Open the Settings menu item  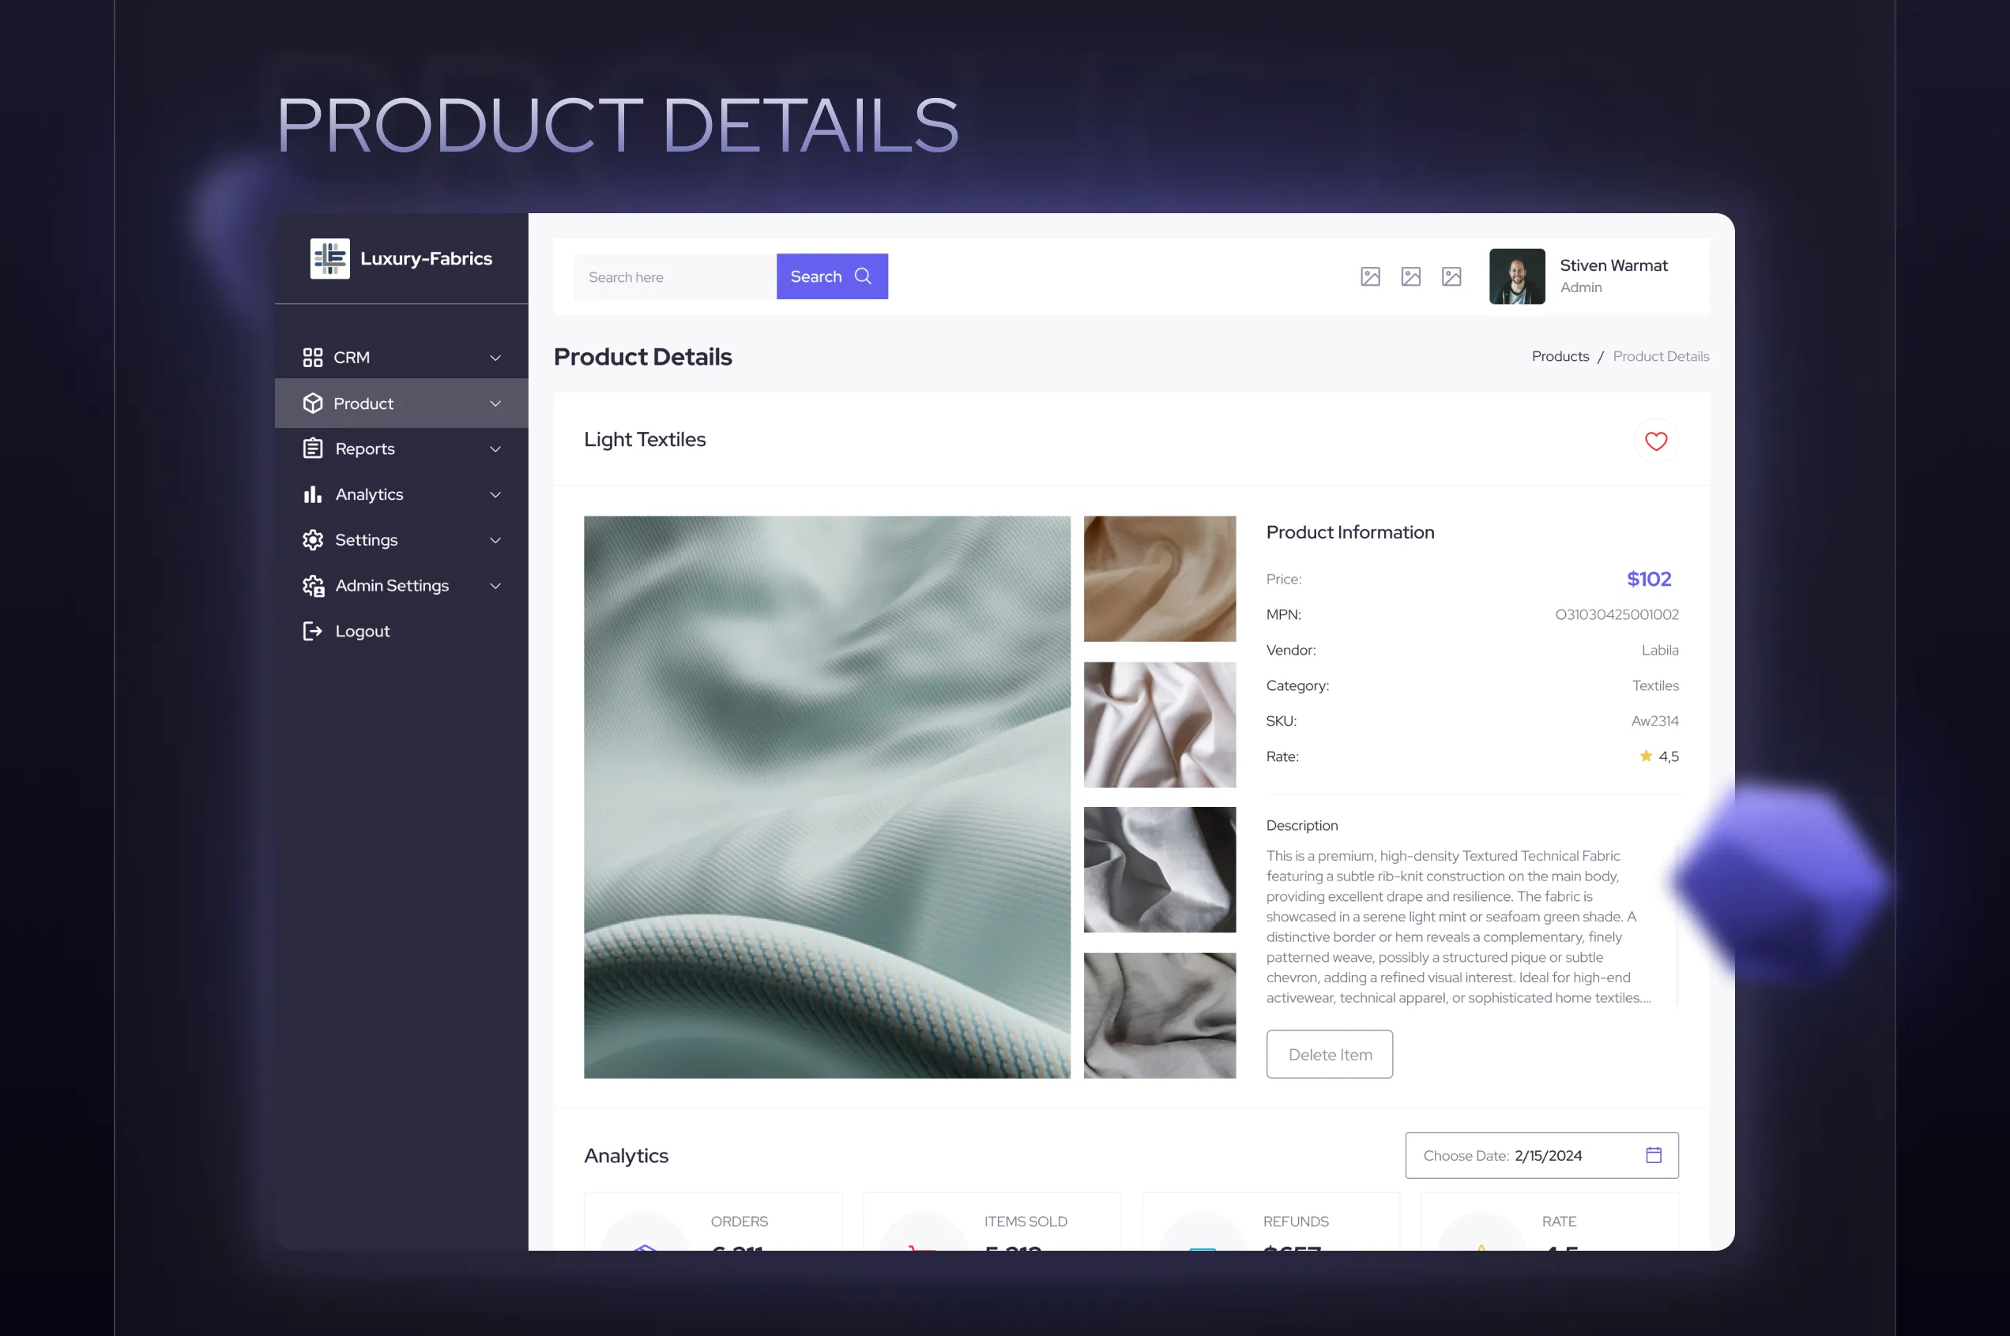[366, 540]
